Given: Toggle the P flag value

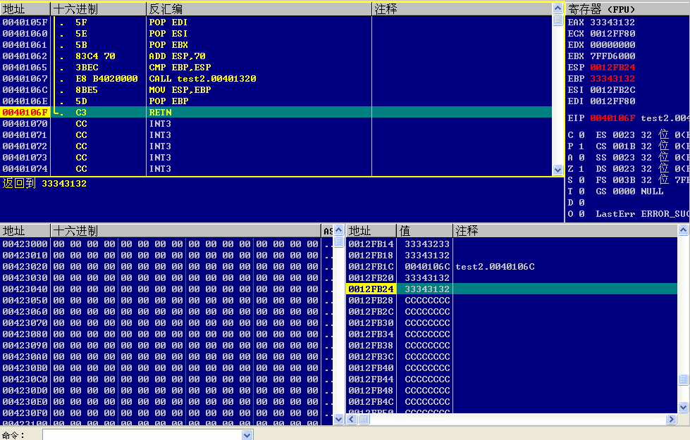Looking at the screenshot, I should (581, 146).
